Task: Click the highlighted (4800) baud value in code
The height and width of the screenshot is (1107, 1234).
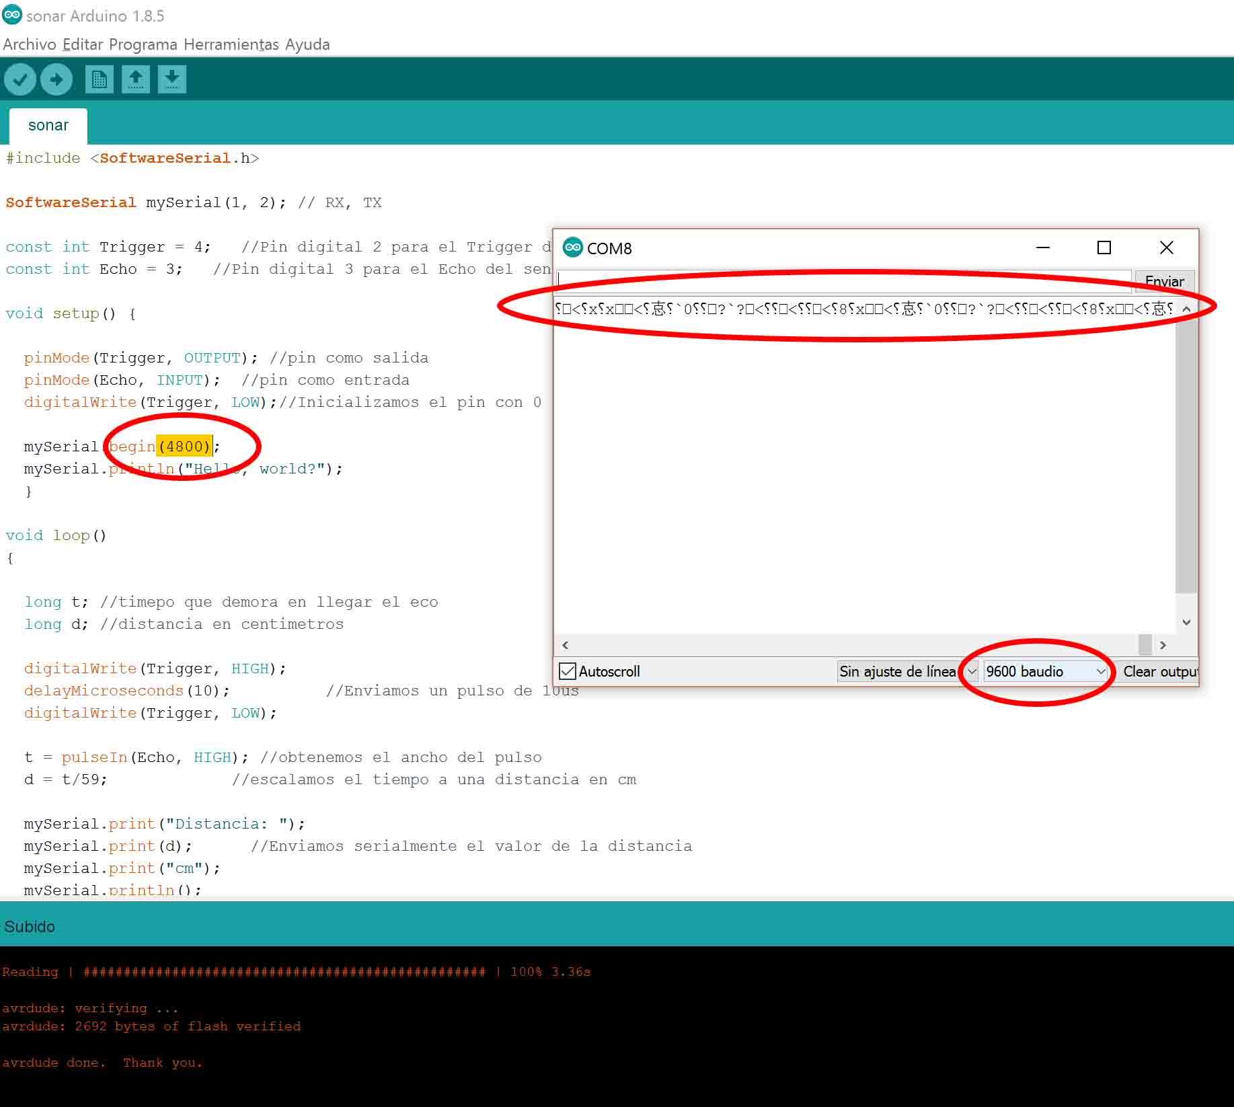Action: coord(184,446)
